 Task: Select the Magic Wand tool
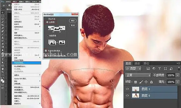tap(2, 22)
